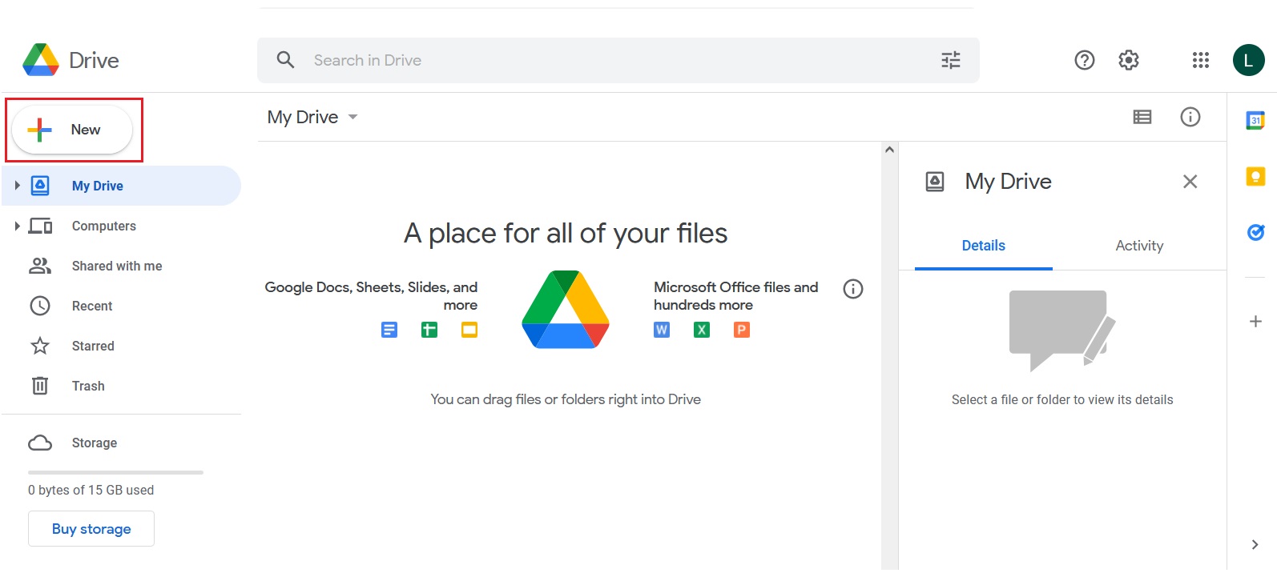The height and width of the screenshot is (581, 1277).
Task: Open Google Keep side panel
Action: [x=1255, y=176]
